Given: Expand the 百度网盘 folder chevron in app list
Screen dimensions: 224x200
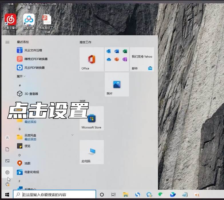Looking at the screenshot, I should (x=72, y=135).
